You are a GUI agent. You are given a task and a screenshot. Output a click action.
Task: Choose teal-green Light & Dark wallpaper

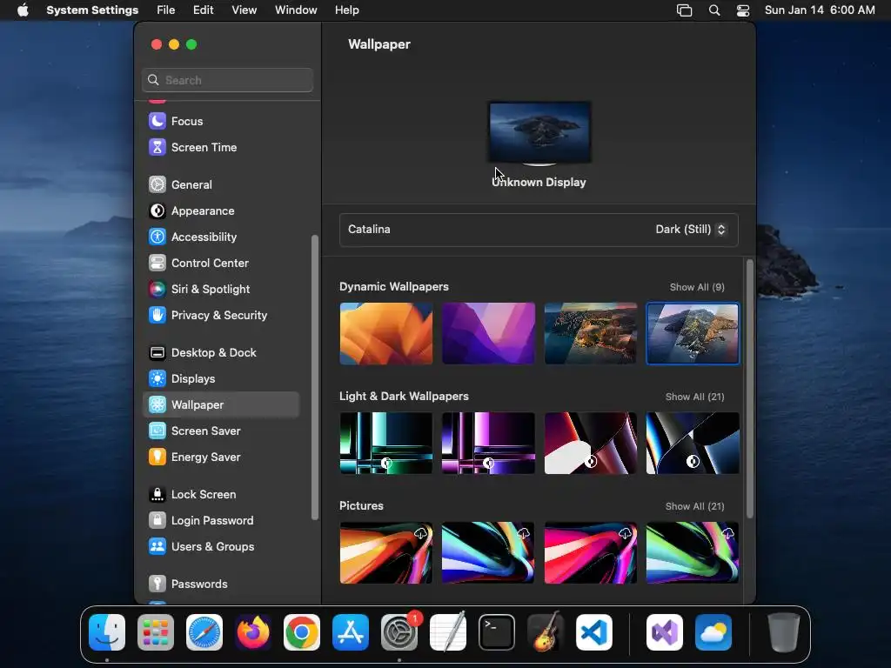click(385, 443)
